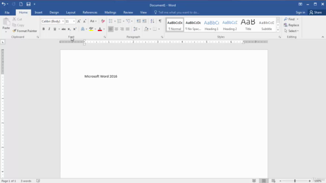Clear all formatting eraser icon
The image size is (326, 183).
pos(103,21)
